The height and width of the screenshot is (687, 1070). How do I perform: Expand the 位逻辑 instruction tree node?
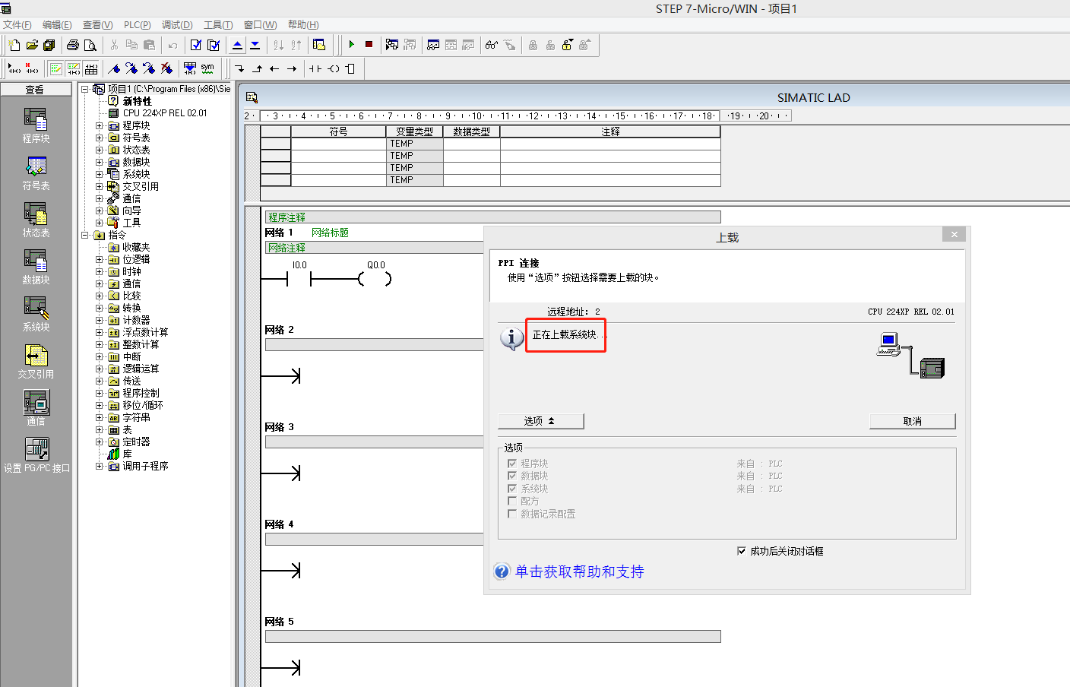tap(99, 259)
